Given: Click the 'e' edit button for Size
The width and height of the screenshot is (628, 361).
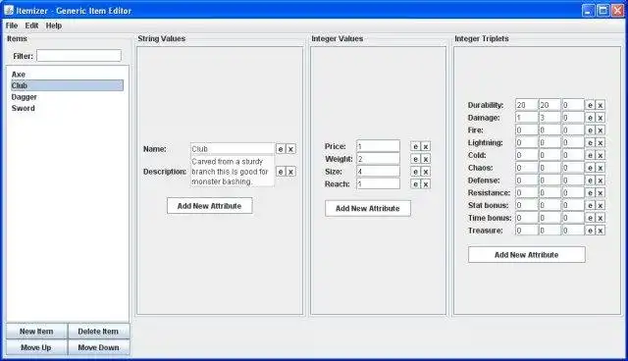Looking at the screenshot, I should (415, 172).
